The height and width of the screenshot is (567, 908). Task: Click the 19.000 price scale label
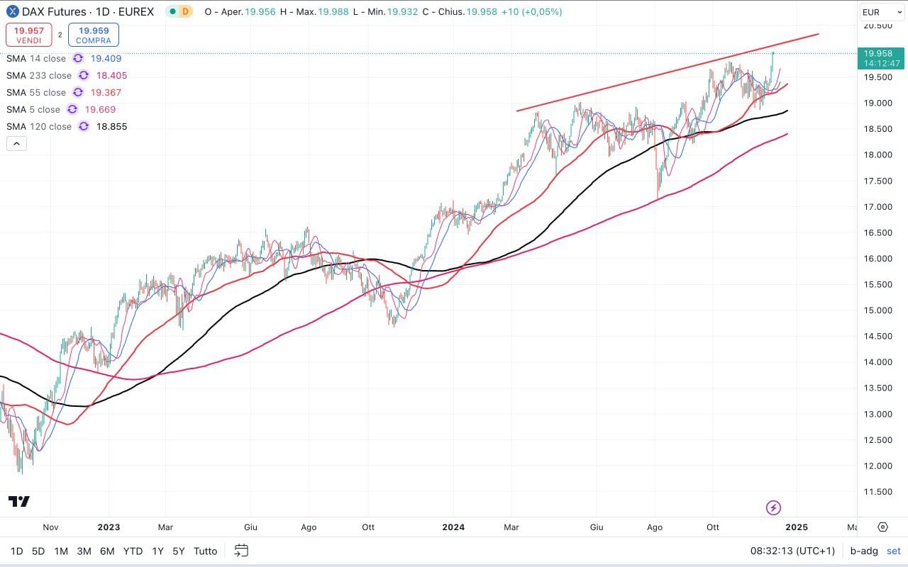(x=877, y=103)
